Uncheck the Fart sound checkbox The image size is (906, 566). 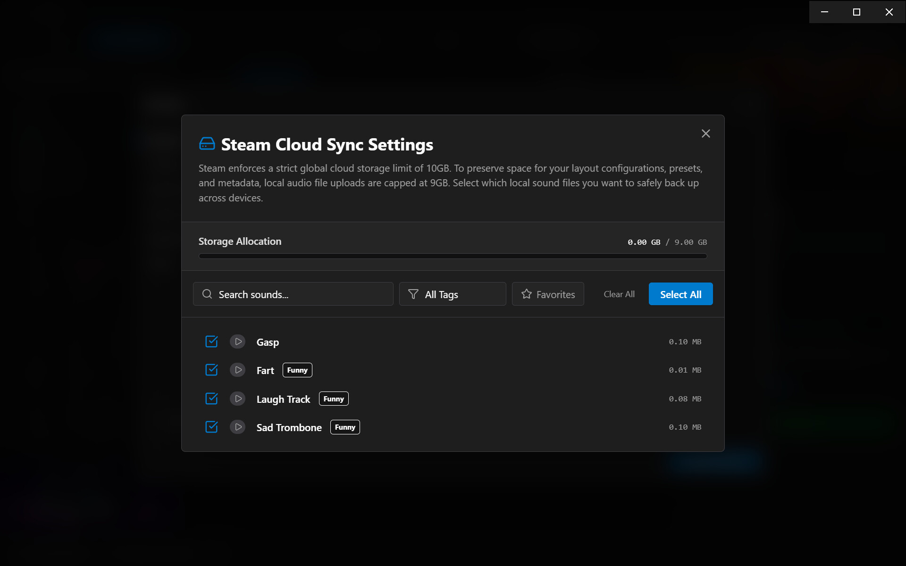[x=211, y=370]
